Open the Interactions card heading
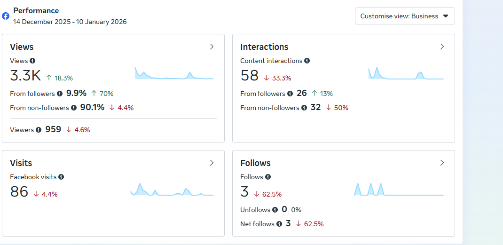This screenshot has height=245, width=503. tap(264, 47)
